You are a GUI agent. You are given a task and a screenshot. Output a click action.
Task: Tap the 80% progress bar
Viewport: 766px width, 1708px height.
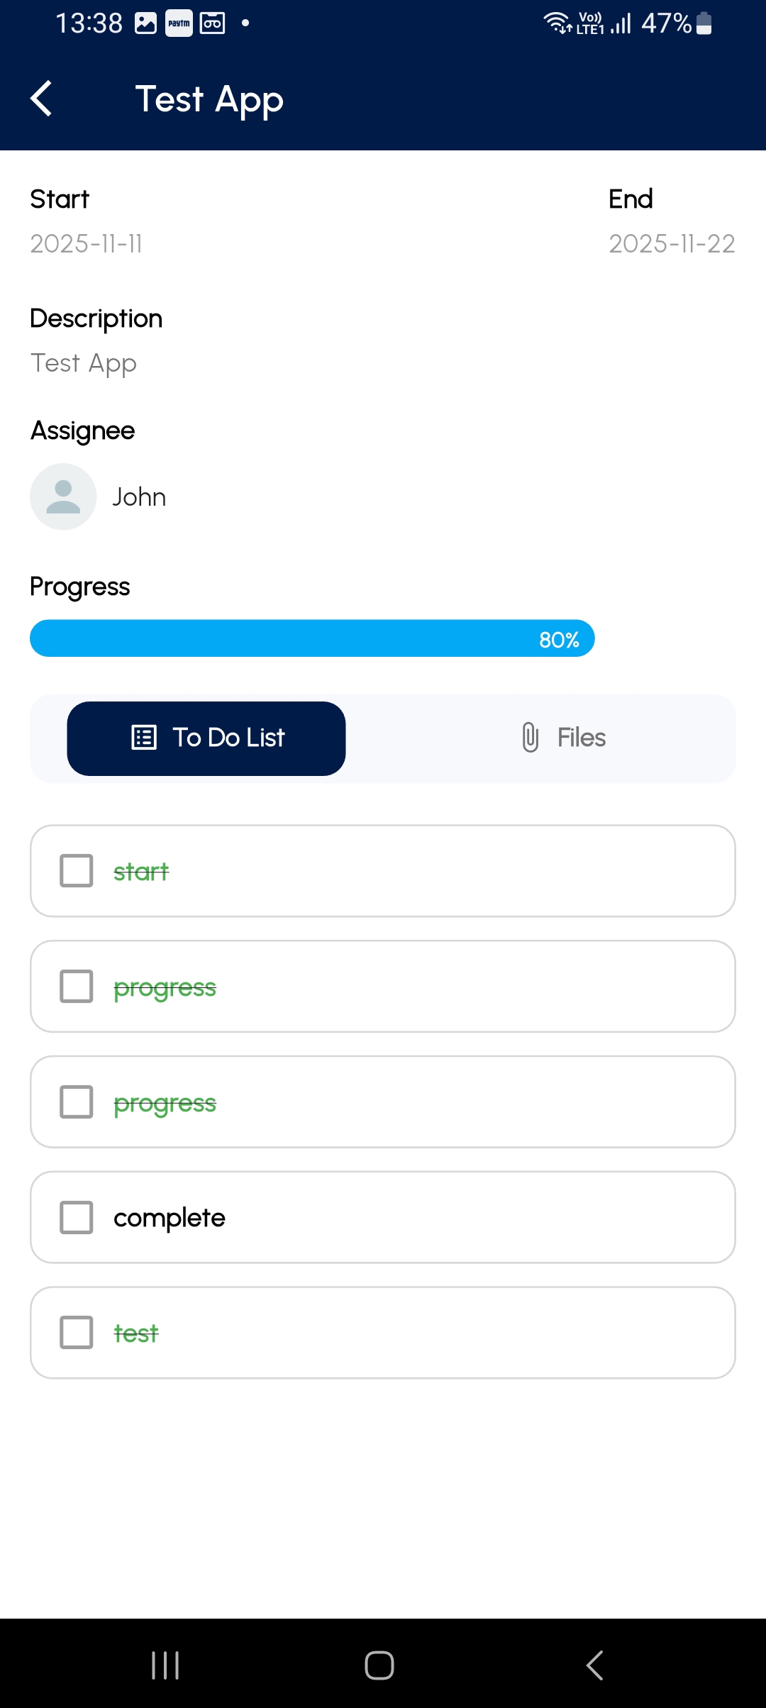(312, 638)
